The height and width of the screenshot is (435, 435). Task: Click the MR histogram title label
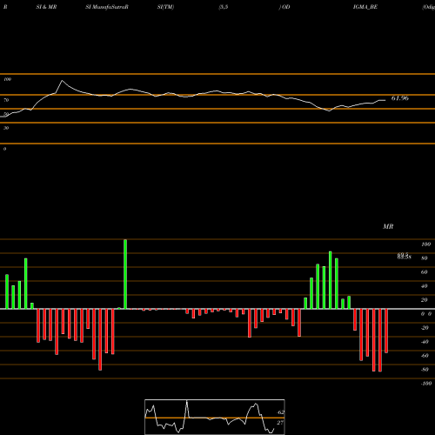[x=388, y=226]
